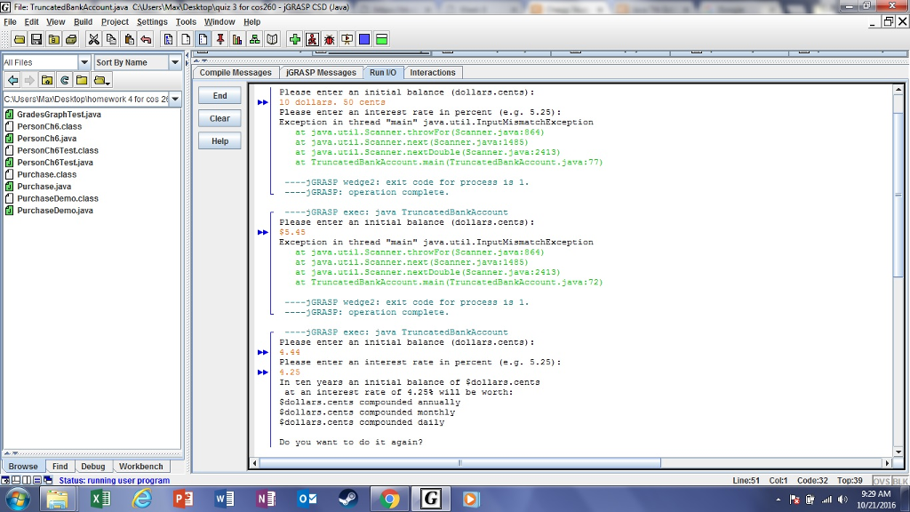Expand the current directory path dropdown
The image size is (910, 512).
[x=175, y=100]
